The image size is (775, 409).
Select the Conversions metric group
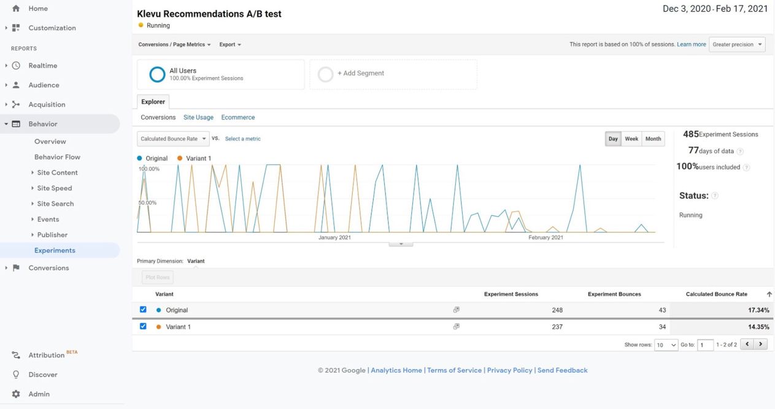click(x=158, y=117)
